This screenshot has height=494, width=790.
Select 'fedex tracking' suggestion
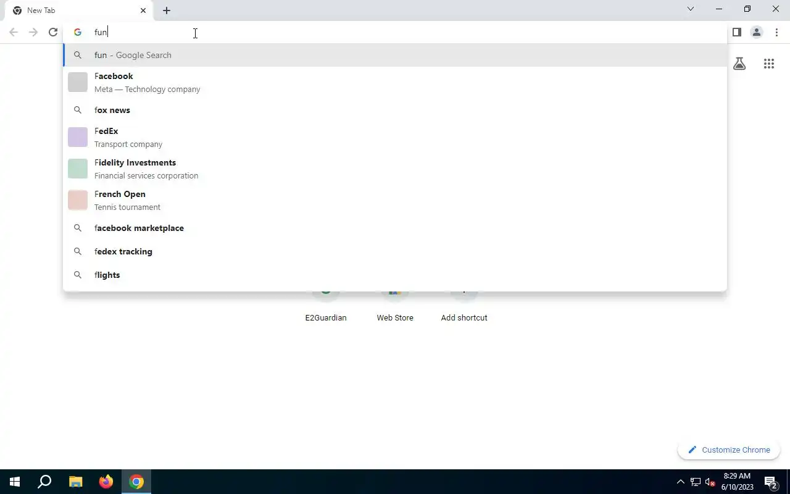point(395,251)
